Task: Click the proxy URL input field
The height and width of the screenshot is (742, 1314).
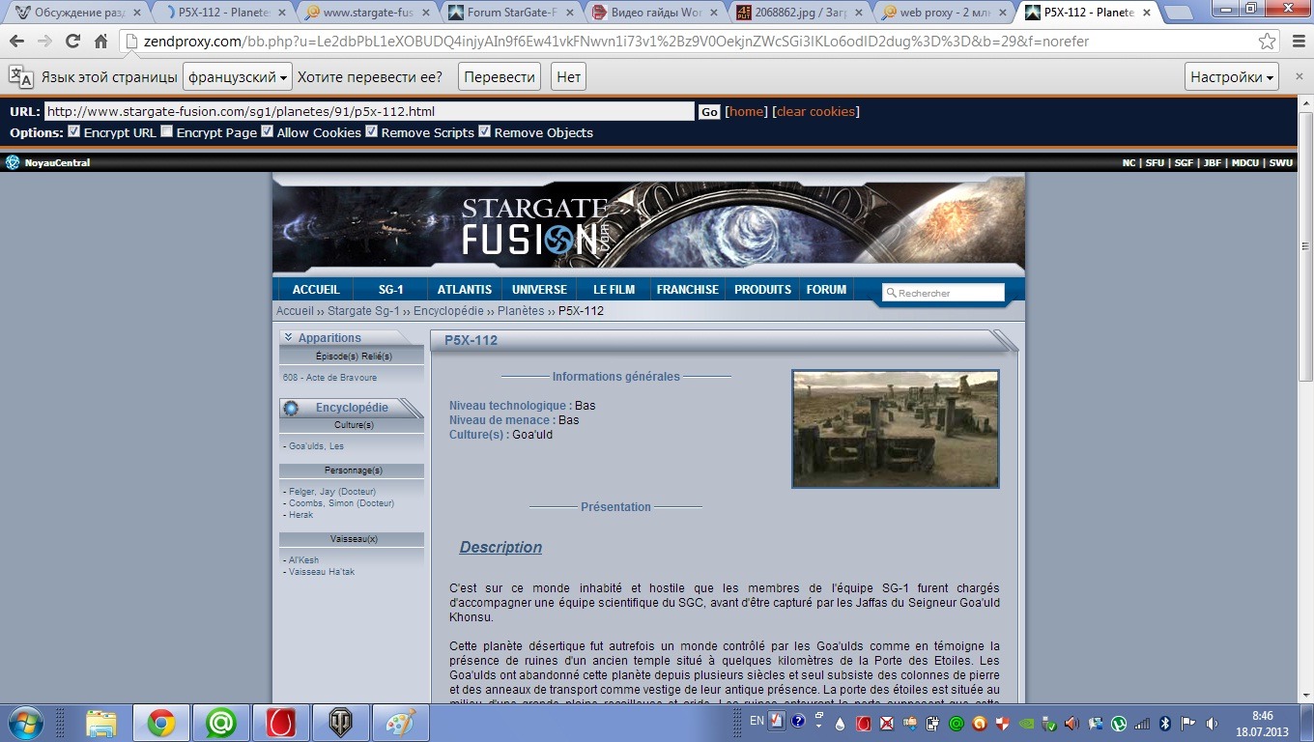Action: pyautogui.click(x=369, y=112)
